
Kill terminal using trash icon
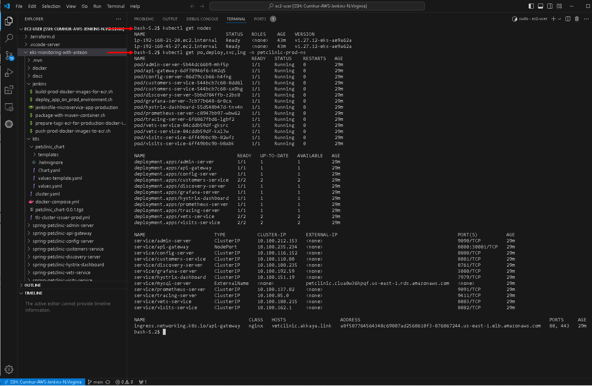[x=577, y=19]
